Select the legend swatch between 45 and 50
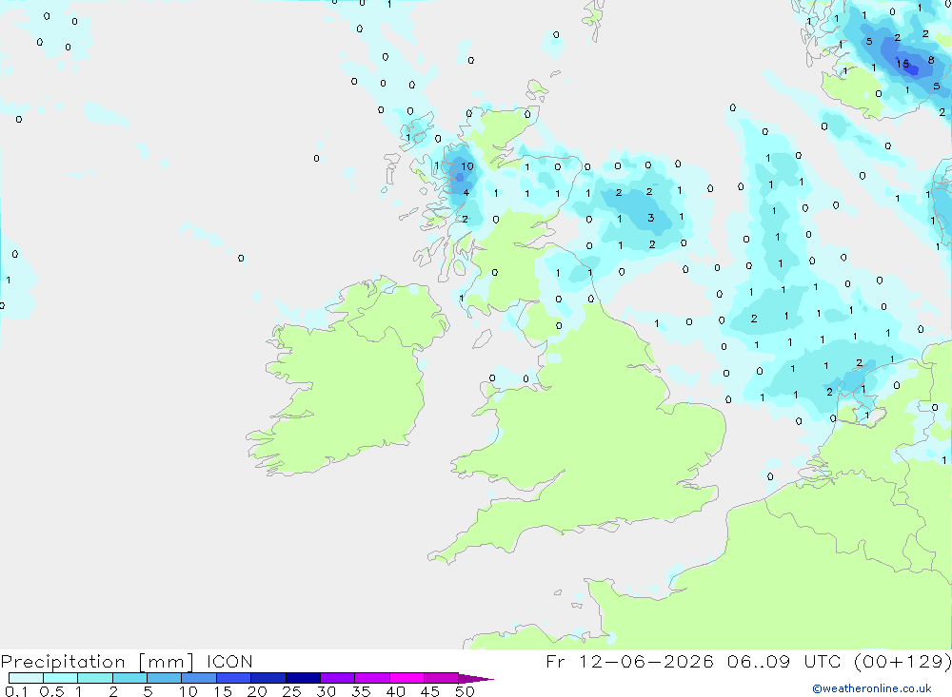Screen dimensions: 952x697 coord(442,678)
